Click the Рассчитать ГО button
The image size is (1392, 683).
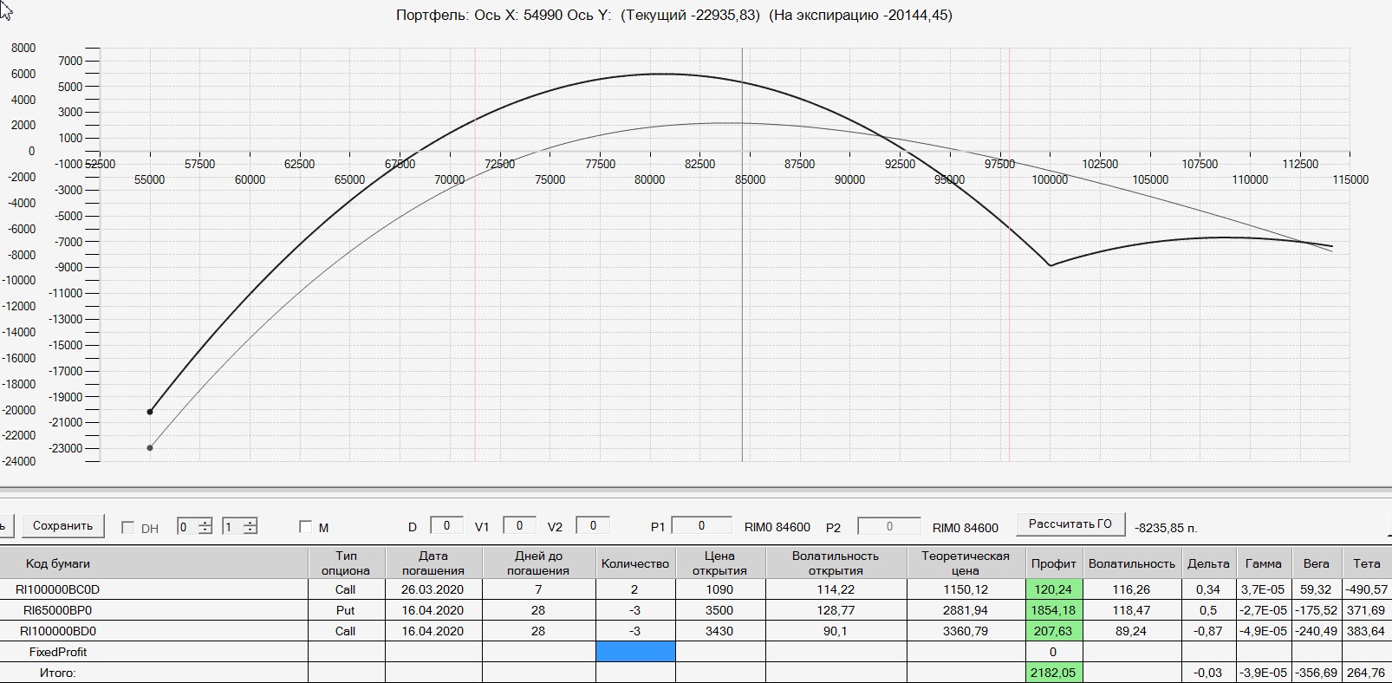click(x=1070, y=524)
